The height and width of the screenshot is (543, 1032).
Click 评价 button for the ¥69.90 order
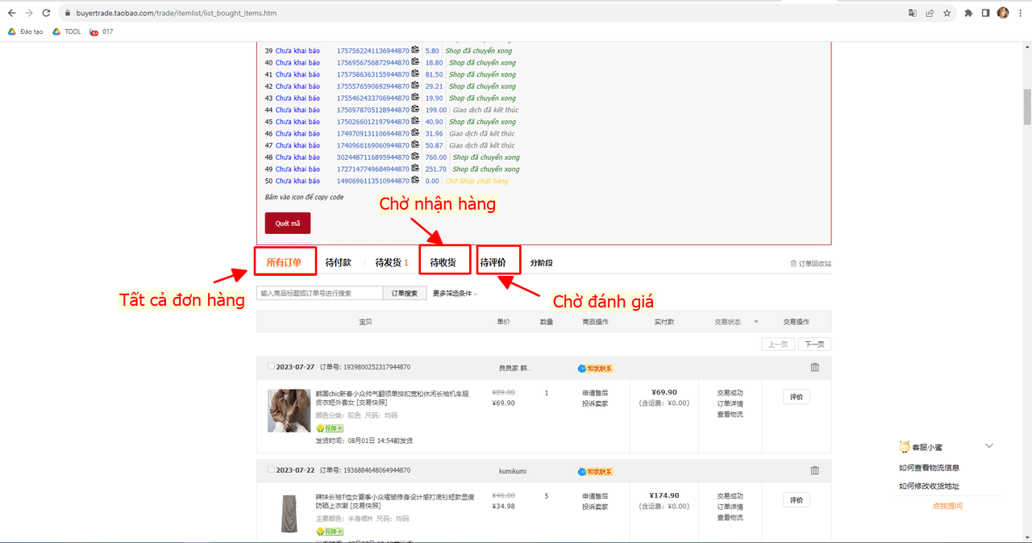pyautogui.click(x=796, y=397)
